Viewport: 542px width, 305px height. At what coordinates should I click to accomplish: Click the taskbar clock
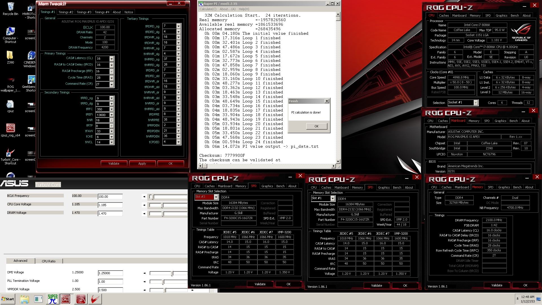tap(527, 299)
